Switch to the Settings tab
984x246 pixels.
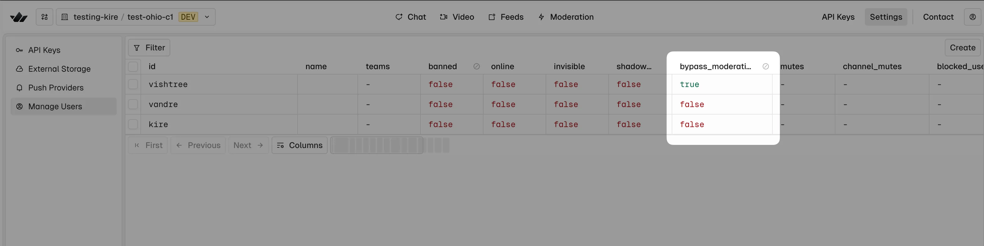pyautogui.click(x=886, y=17)
